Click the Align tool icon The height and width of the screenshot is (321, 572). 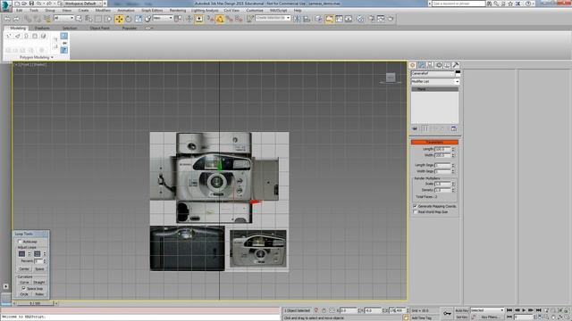[x=307, y=19]
